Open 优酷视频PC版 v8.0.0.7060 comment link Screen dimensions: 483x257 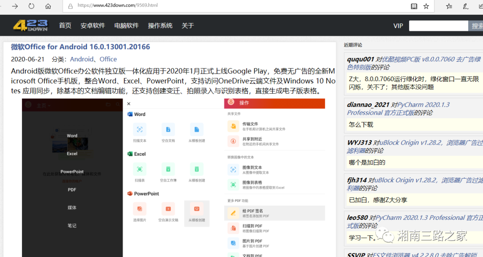click(414, 63)
